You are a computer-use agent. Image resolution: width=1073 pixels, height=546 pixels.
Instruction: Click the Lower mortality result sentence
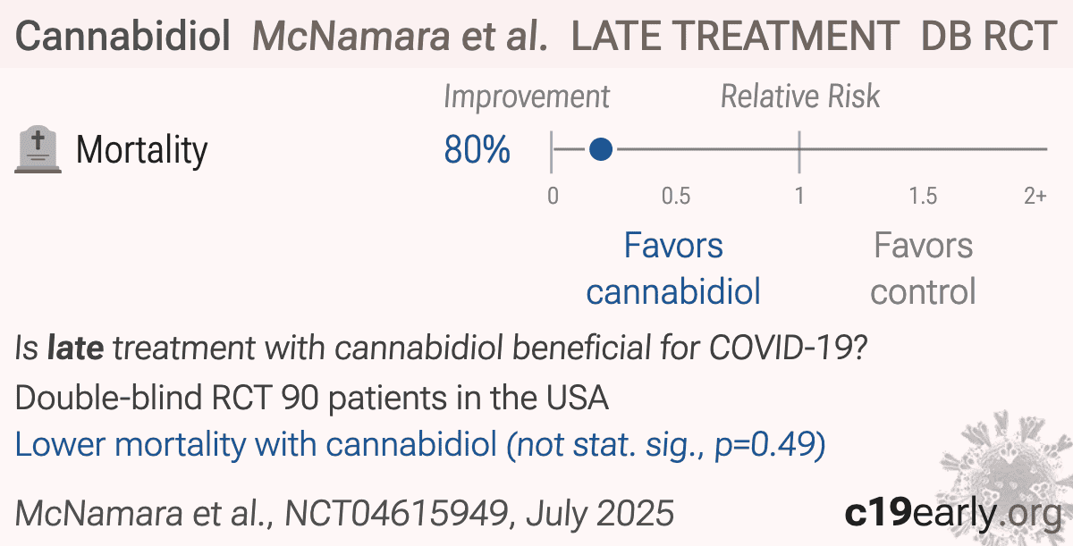pos(420,444)
